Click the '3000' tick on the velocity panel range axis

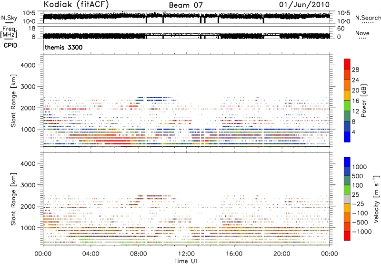click(28, 185)
